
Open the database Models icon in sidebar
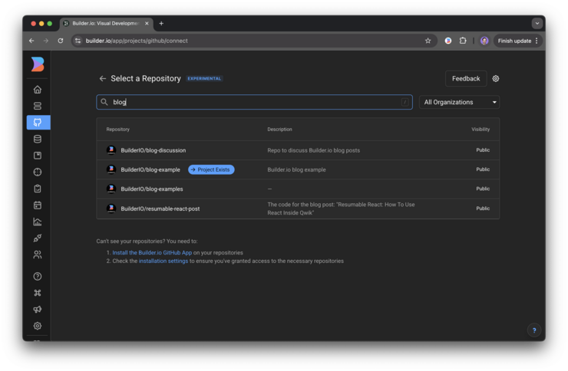pyautogui.click(x=38, y=139)
